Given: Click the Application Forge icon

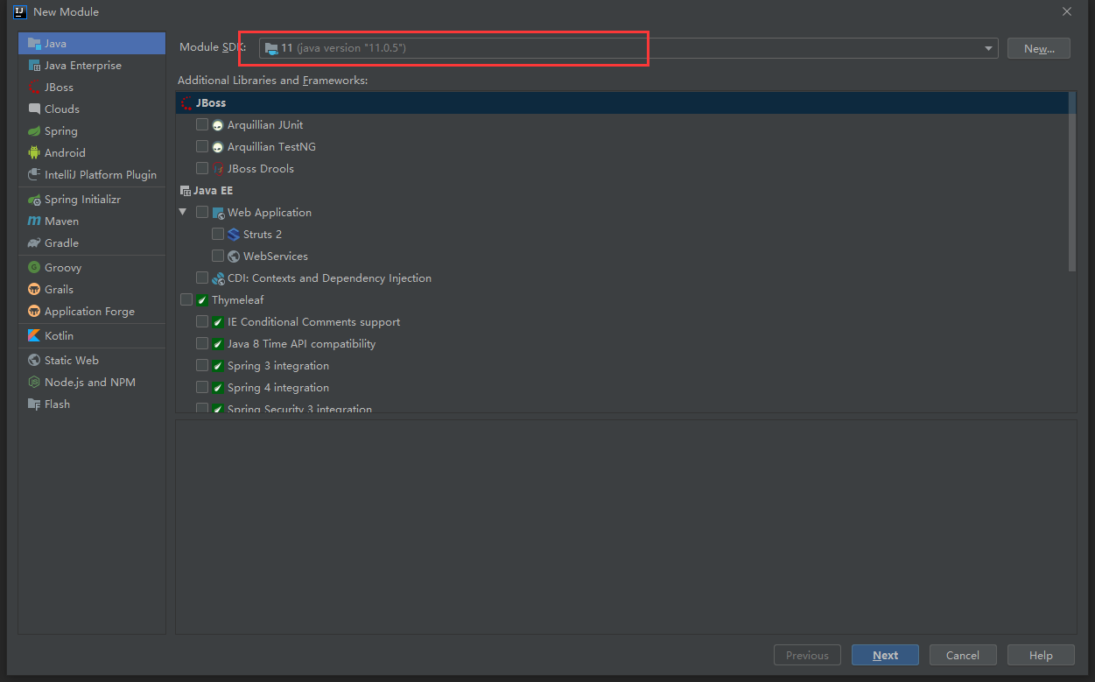Looking at the screenshot, I should pos(34,312).
